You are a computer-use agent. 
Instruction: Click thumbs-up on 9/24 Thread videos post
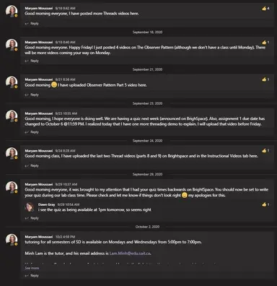[x=264, y=151]
